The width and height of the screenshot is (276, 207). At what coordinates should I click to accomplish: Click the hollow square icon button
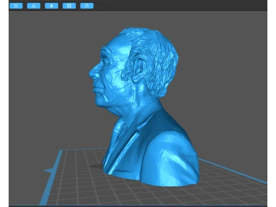point(69,6)
